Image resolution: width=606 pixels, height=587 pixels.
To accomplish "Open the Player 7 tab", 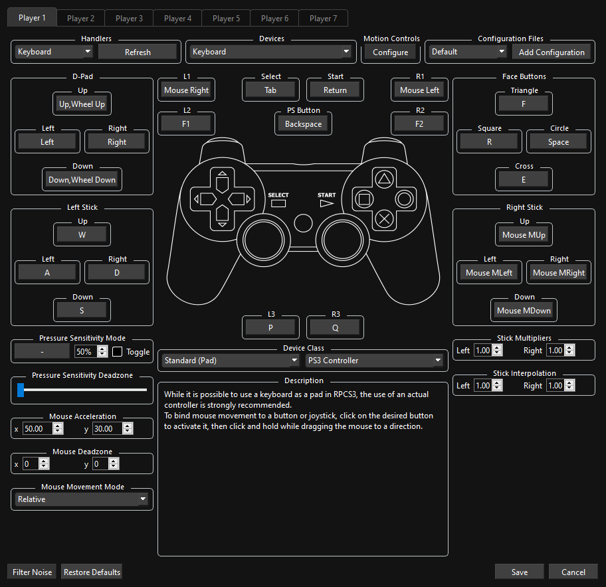I will tap(323, 19).
